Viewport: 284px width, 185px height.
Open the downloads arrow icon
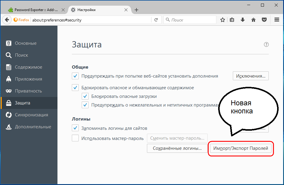[x=243, y=20]
